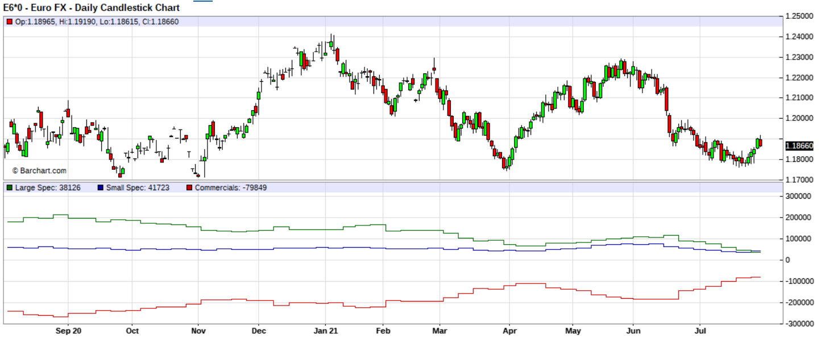Click the 1.22000 price axis label
The image size is (821, 347).
(x=799, y=78)
